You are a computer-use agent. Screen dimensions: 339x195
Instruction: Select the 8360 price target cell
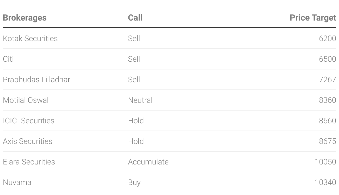point(328,100)
